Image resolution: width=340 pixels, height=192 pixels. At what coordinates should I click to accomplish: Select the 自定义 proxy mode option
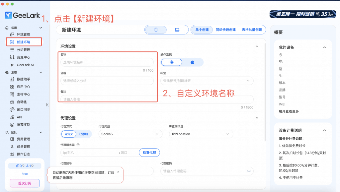pyautogui.click(x=68, y=134)
